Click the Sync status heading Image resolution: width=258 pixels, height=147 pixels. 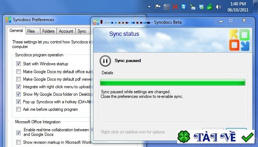(x=124, y=34)
